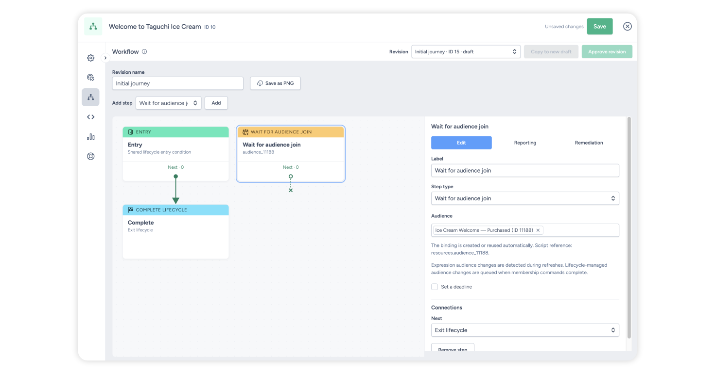
Task: Open the Step type dropdown
Action: click(525, 198)
